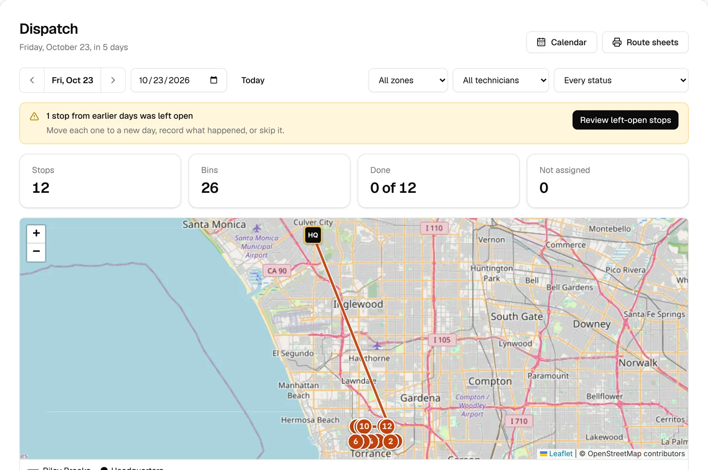Click the date field showing 10/23/2026

(178, 80)
